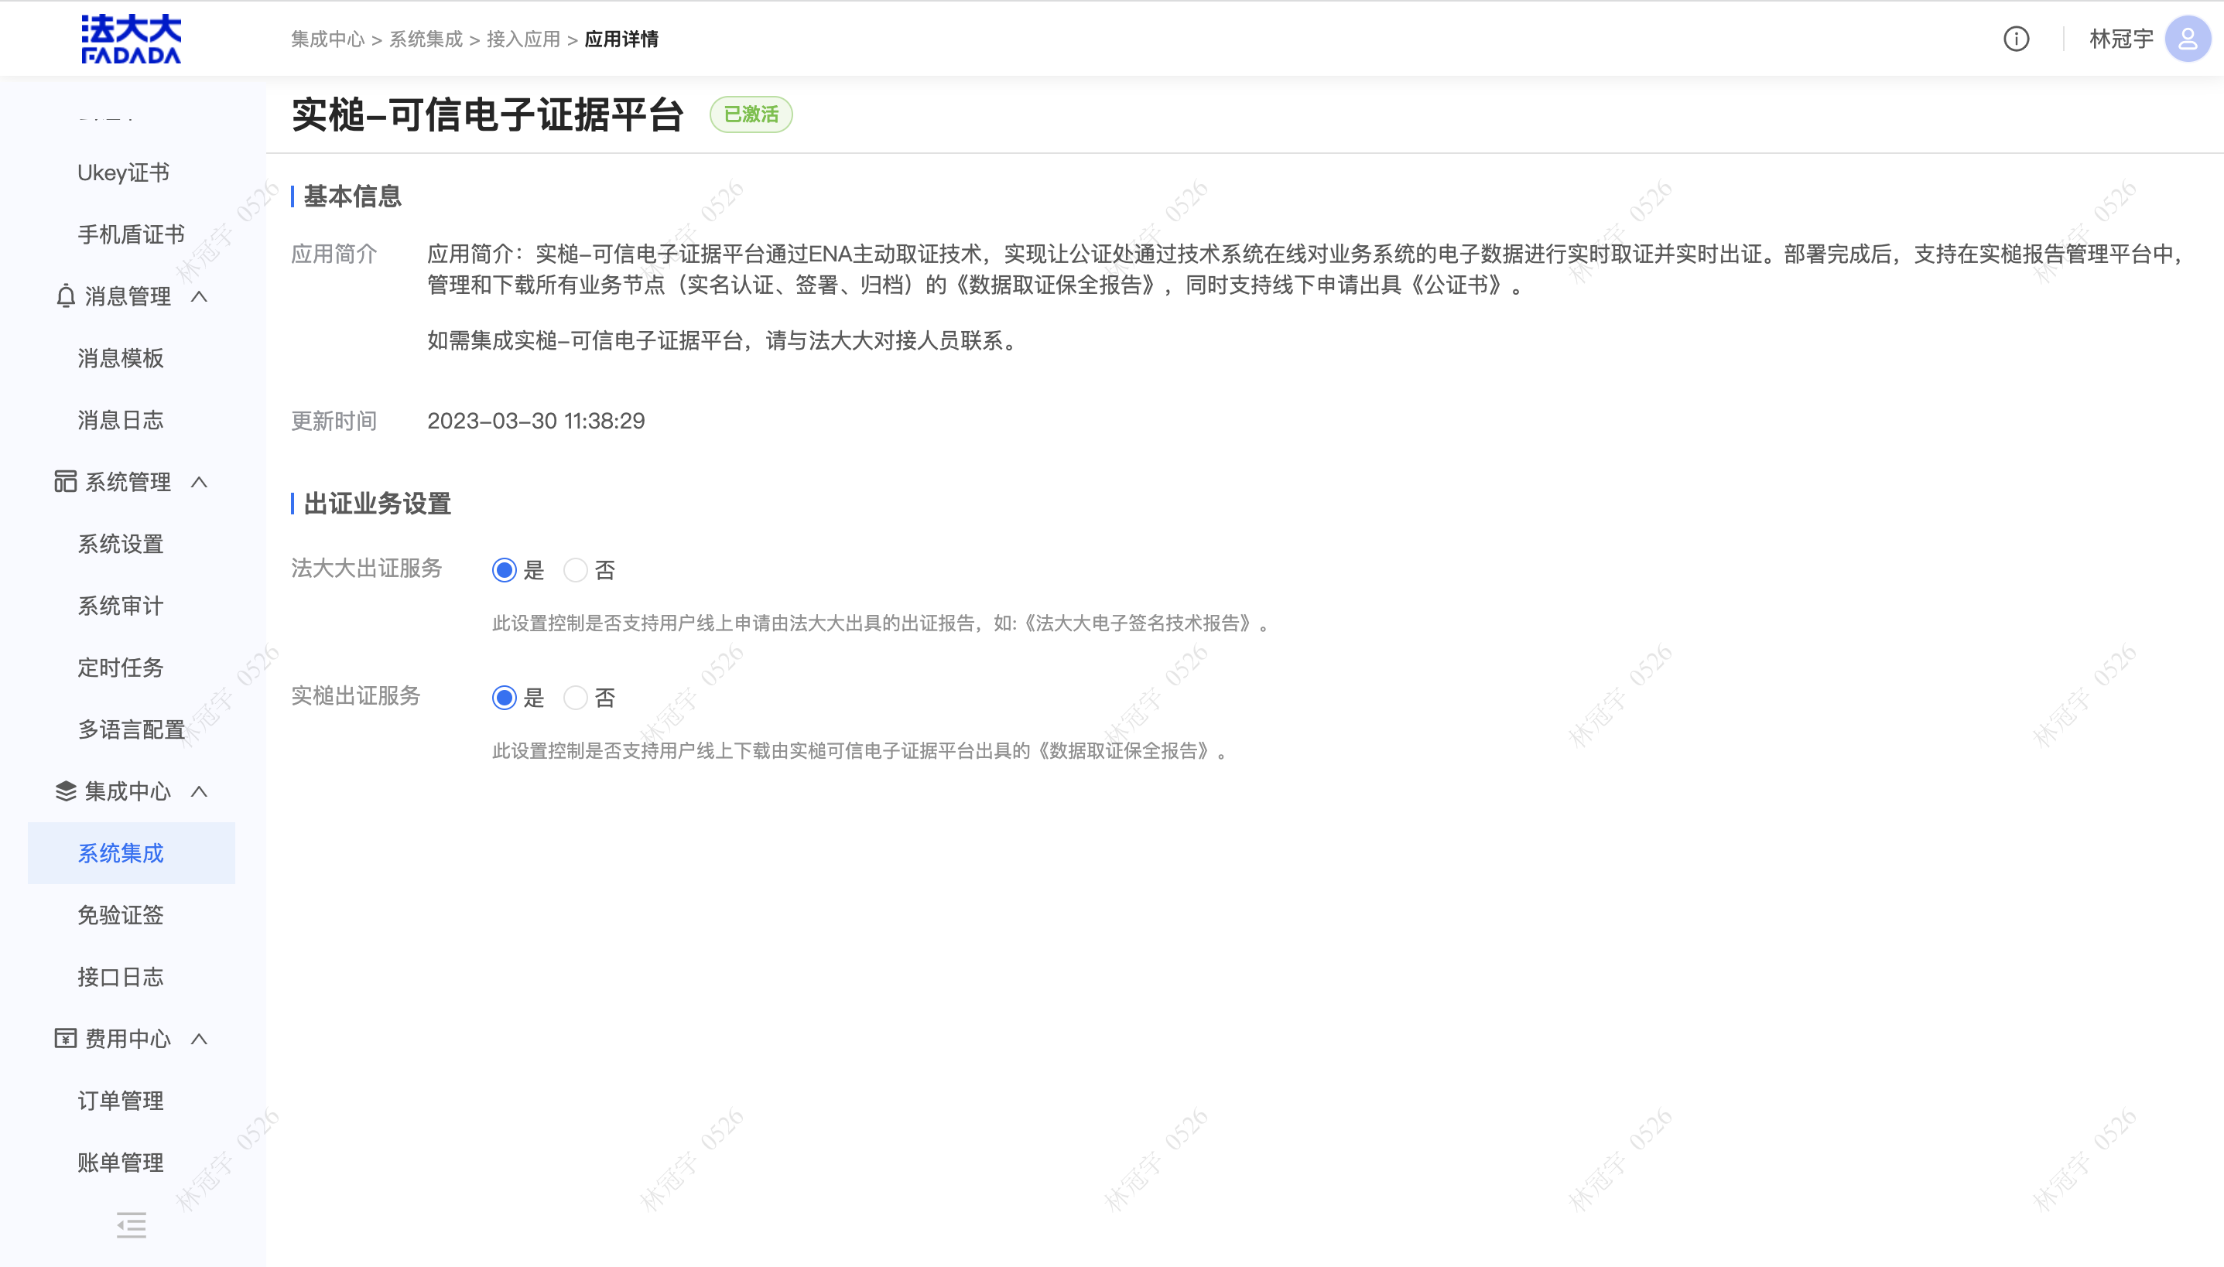The height and width of the screenshot is (1267, 2224).
Task: Open 免验证签 in the sidebar
Action: [x=120, y=914]
